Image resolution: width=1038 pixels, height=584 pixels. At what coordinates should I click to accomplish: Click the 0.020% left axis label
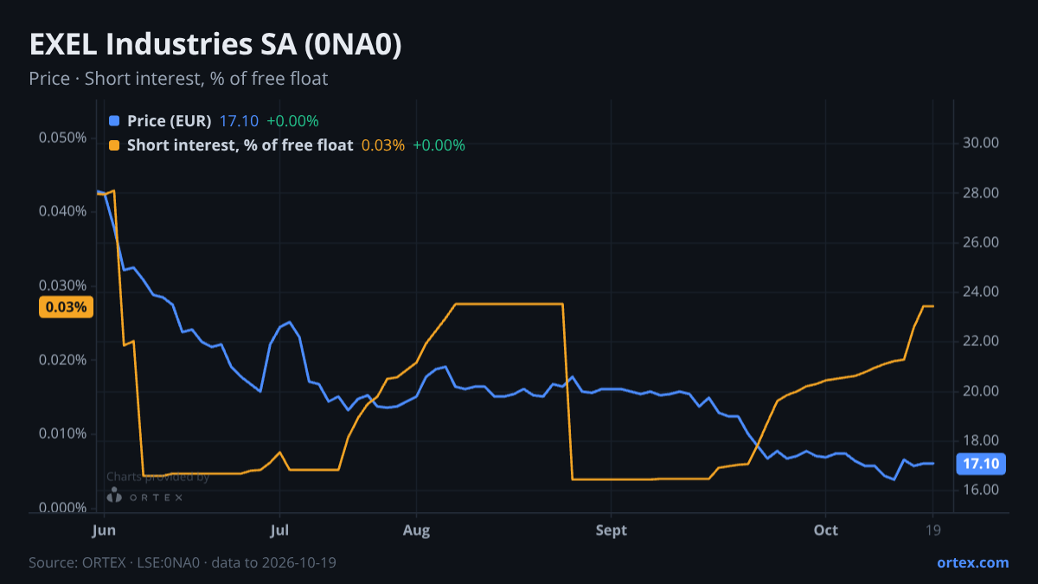[x=62, y=360]
